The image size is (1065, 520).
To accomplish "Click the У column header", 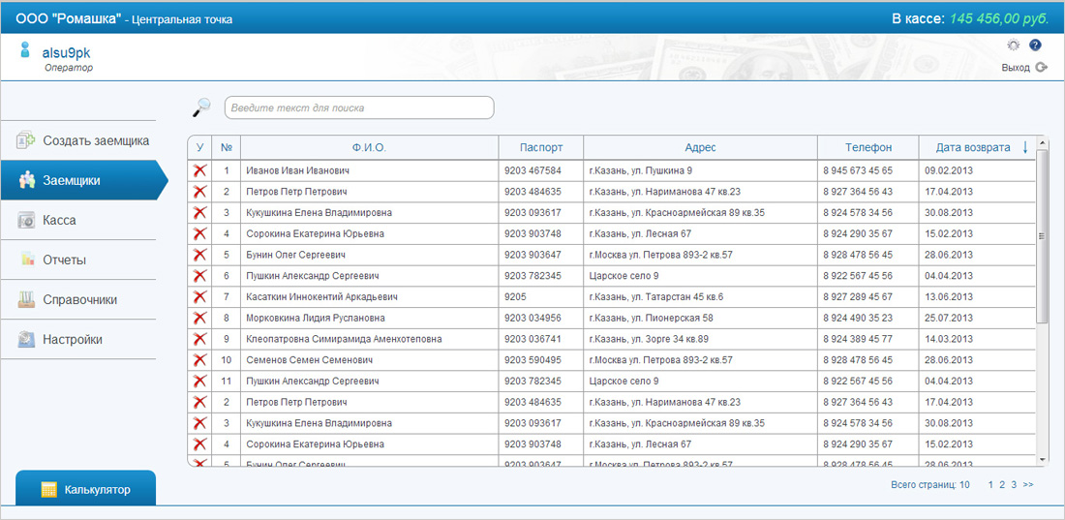I will [199, 147].
